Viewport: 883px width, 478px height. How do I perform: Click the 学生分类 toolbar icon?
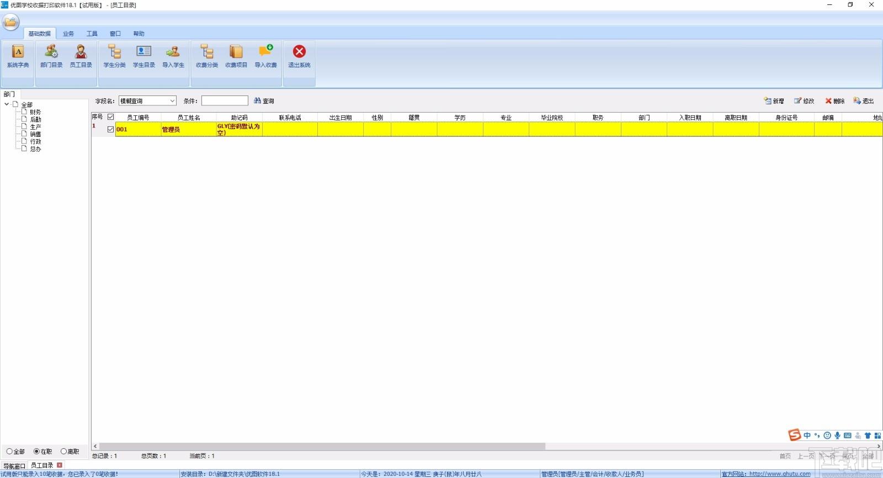(x=114, y=56)
